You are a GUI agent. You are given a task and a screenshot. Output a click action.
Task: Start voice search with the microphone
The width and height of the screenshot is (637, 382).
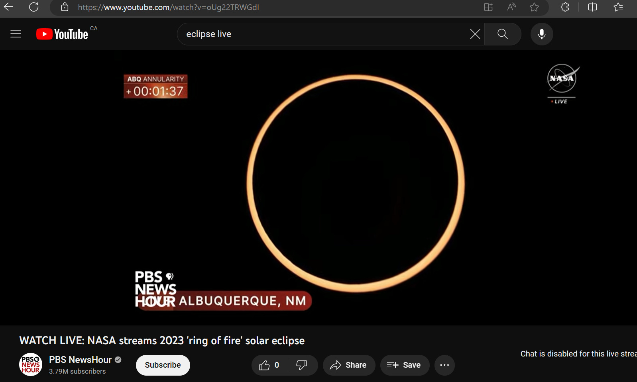pos(542,34)
